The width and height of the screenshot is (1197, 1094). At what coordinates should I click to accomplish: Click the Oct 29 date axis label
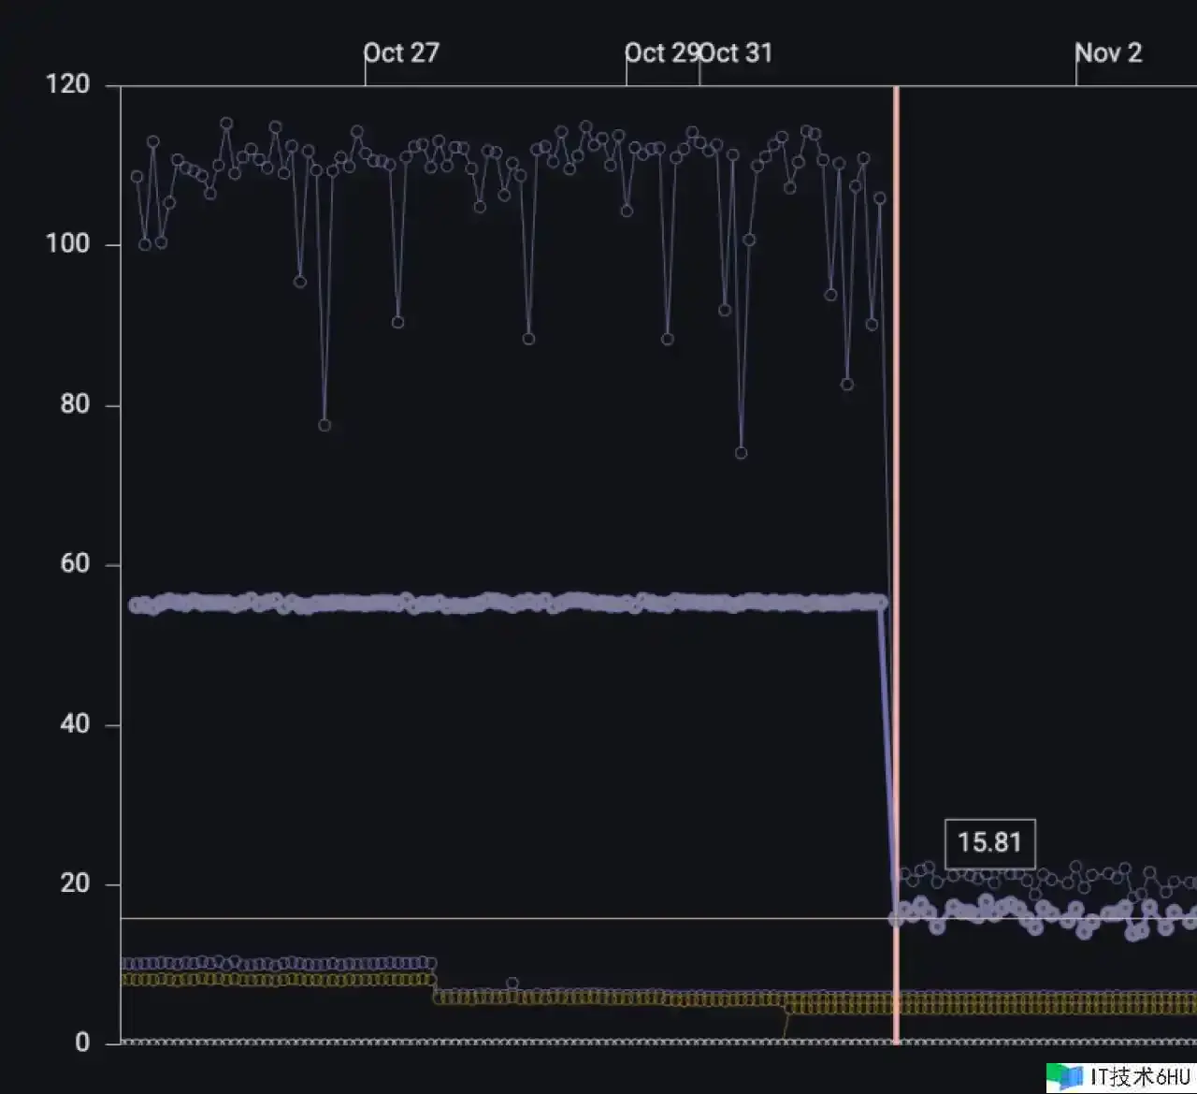pyautogui.click(x=660, y=53)
